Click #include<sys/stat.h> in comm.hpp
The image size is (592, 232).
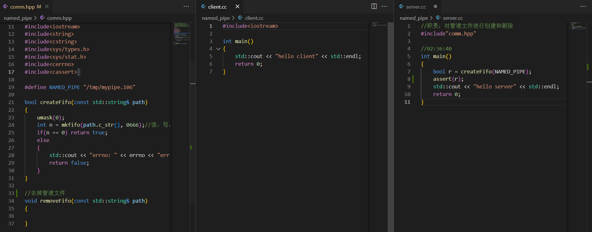coord(55,57)
